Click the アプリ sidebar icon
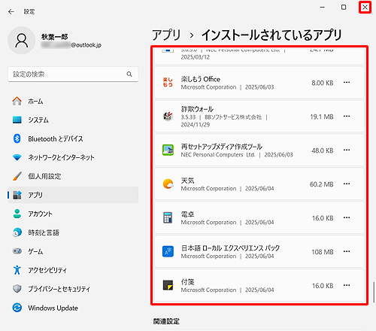Image resolution: width=376 pixels, height=331 pixels. point(17,195)
